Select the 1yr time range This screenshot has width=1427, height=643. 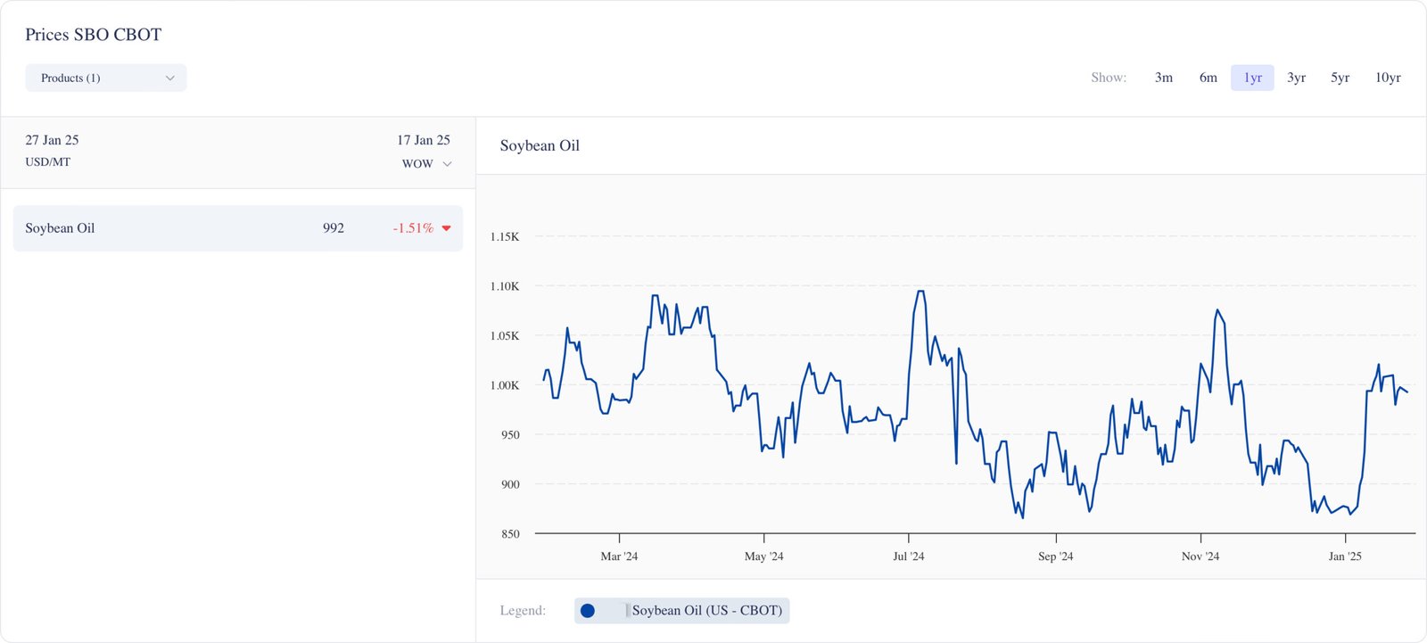coord(1252,78)
